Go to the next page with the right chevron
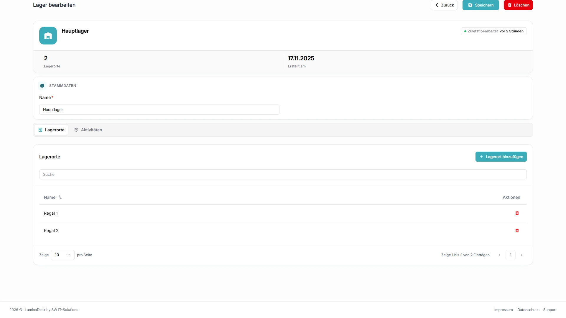Image resolution: width=566 pixels, height=318 pixels. [x=521, y=255]
